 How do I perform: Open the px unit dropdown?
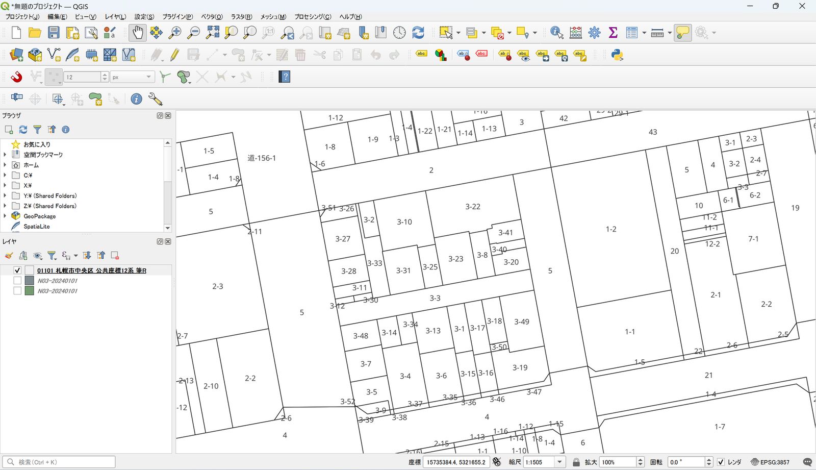click(x=148, y=77)
